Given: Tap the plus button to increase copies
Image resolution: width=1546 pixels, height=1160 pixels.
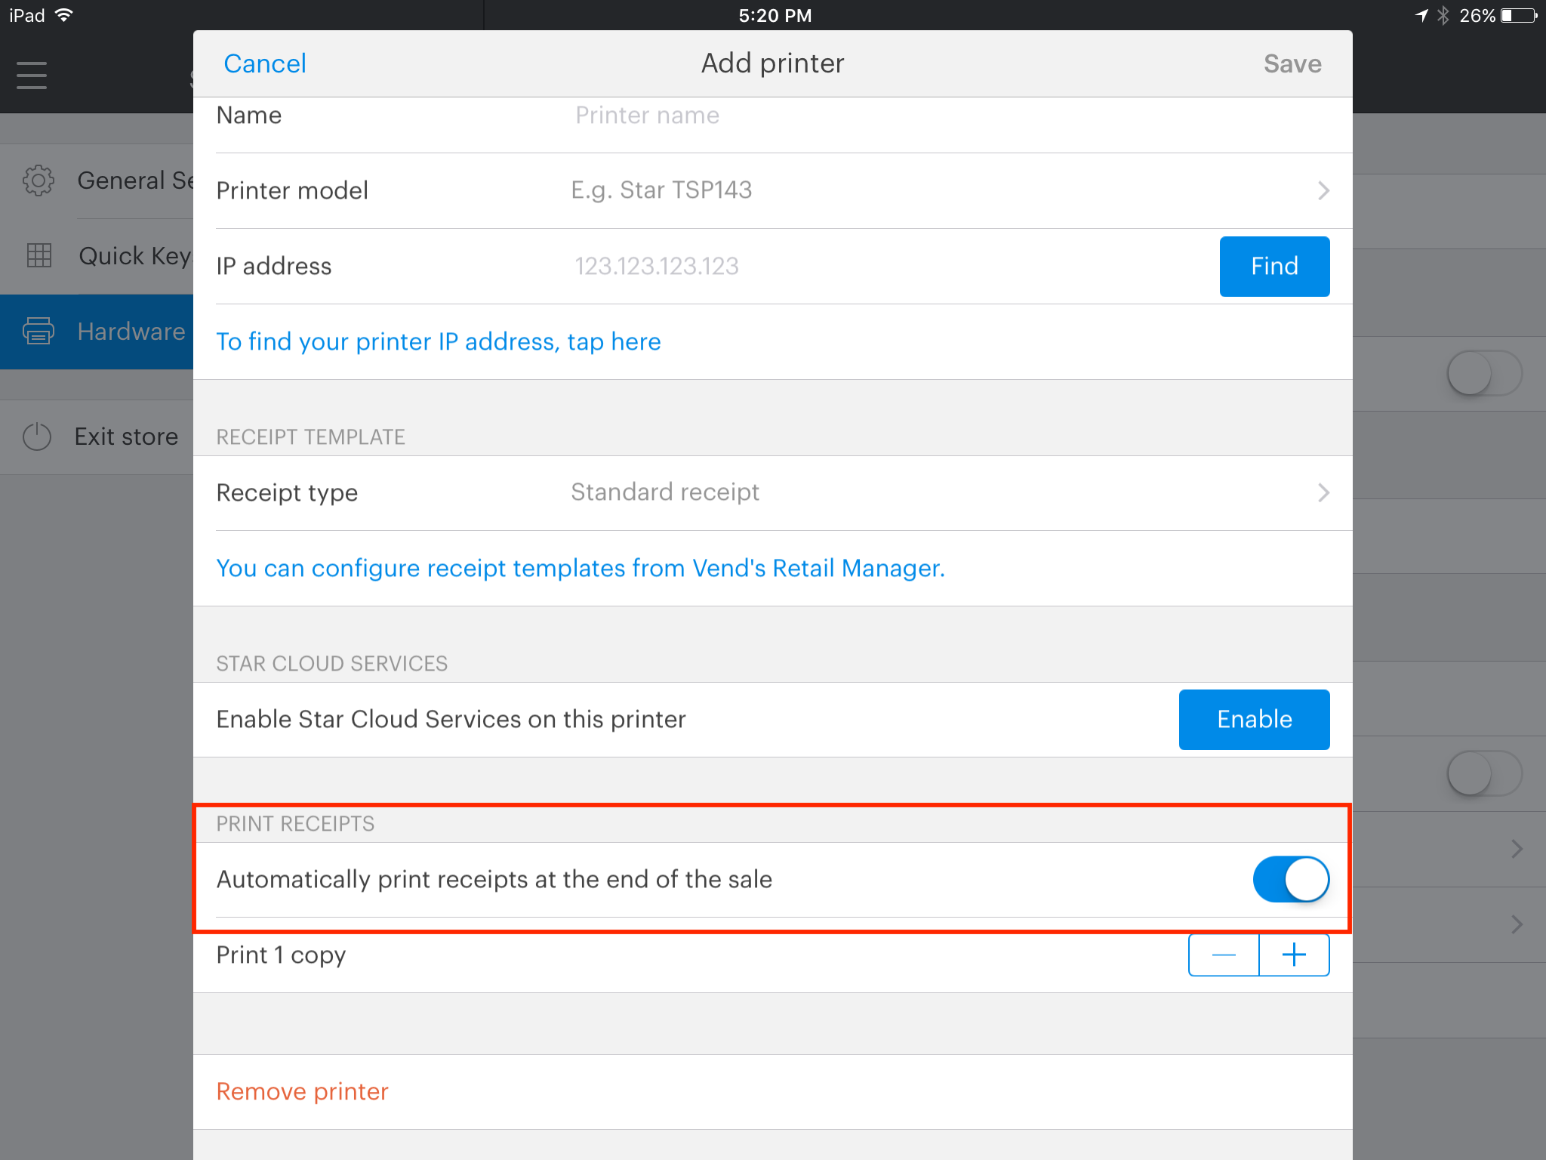Looking at the screenshot, I should click(x=1294, y=955).
